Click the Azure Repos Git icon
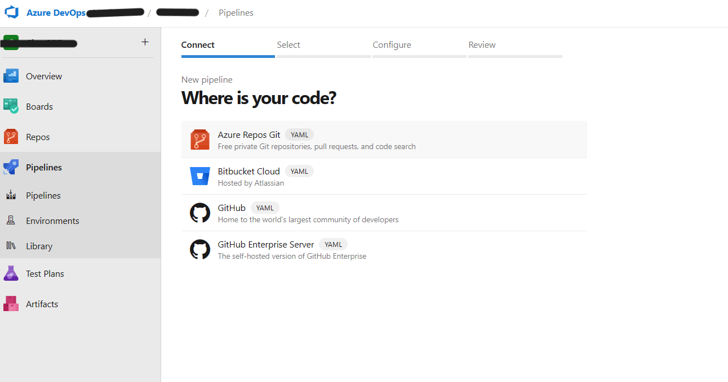Image resolution: width=728 pixels, height=382 pixels. point(200,140)
